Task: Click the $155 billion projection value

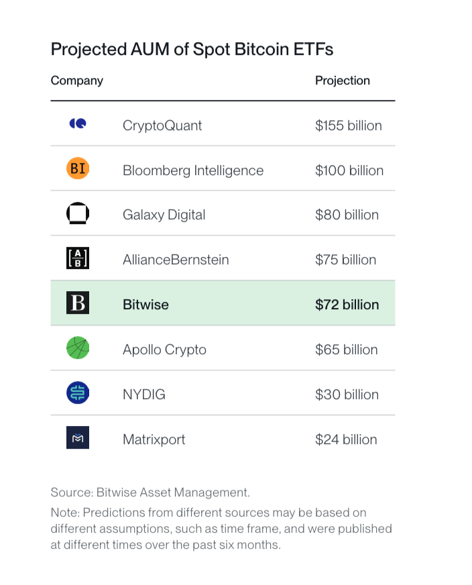Action: point(348,125)
